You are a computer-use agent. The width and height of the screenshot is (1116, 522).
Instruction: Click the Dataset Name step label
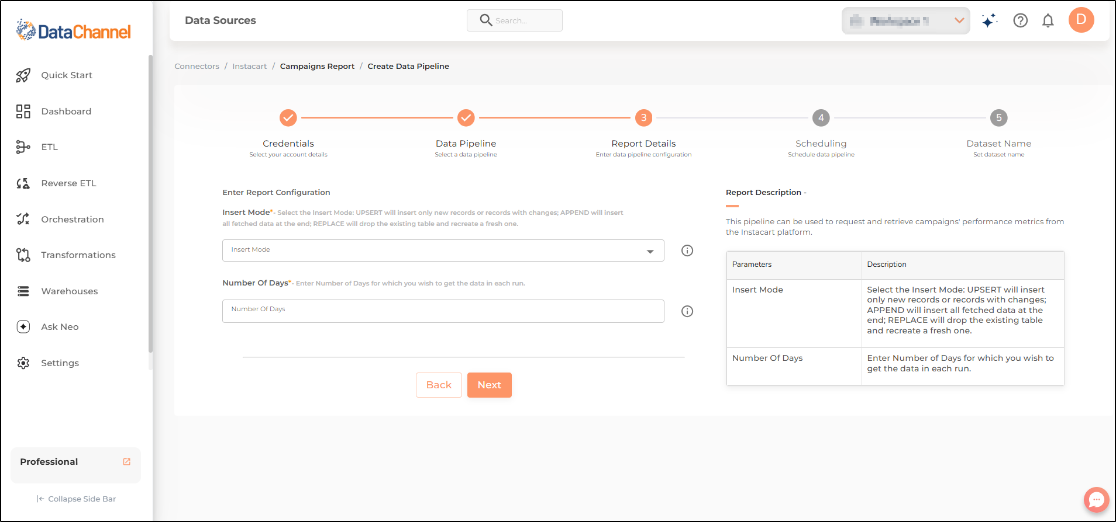(998, 144)
